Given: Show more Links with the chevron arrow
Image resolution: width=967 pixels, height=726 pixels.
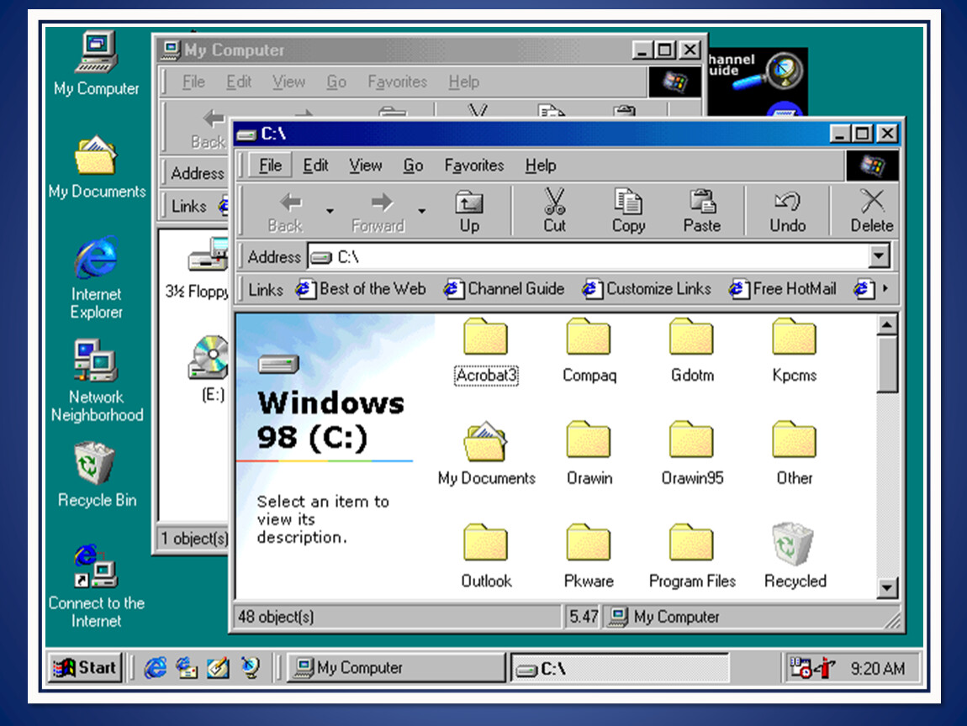Looking at the screenshot, I should click(885, 288).
